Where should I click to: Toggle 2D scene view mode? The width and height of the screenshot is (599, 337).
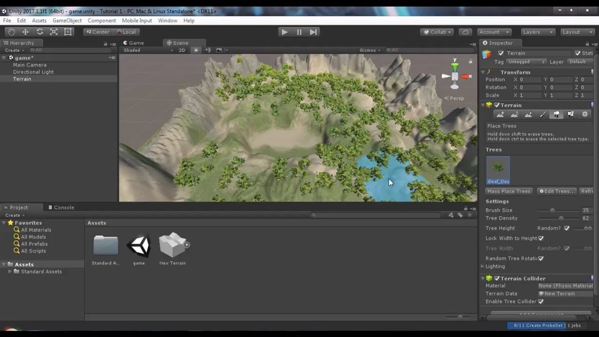(x=182, y=50)
